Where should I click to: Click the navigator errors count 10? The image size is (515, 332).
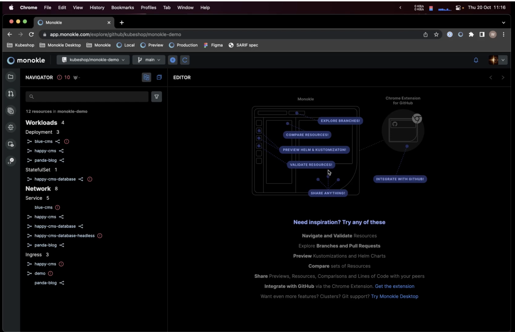coord(64,77)
